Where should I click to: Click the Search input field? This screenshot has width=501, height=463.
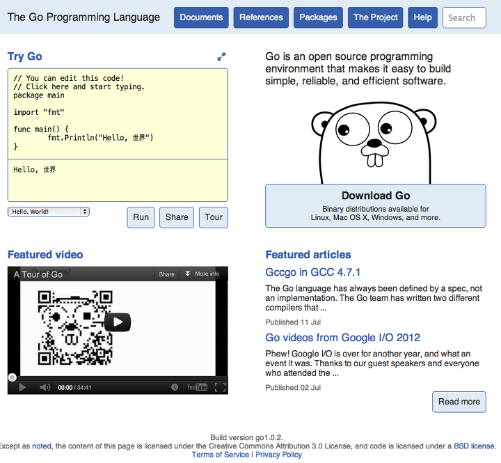tap(464, 17)
